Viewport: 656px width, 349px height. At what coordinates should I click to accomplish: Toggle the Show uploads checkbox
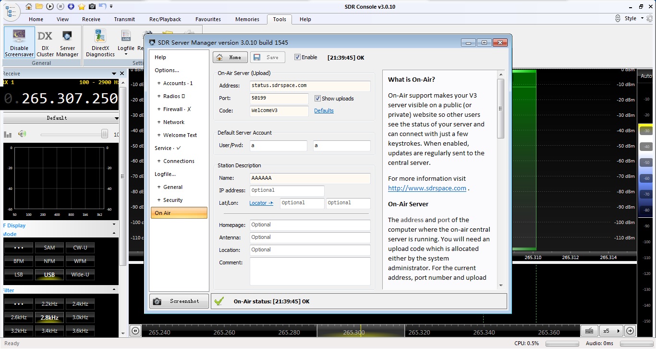317,99
